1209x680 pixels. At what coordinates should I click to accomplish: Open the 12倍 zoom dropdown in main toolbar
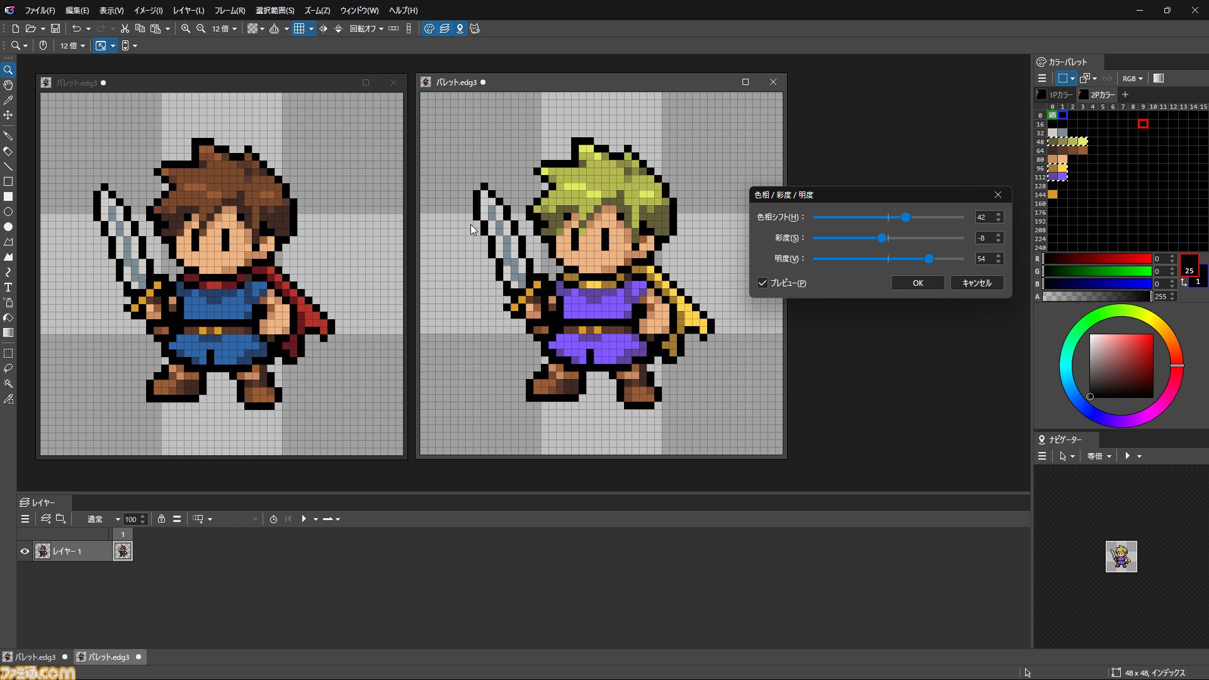[x=224, y=28]
